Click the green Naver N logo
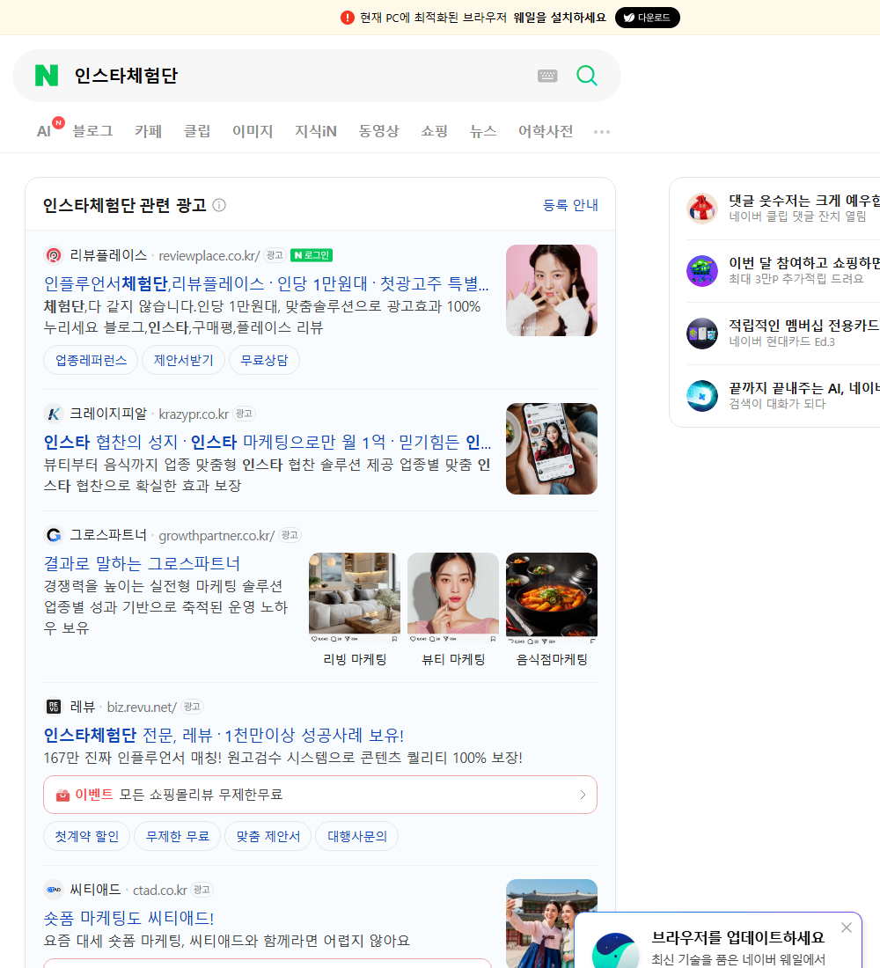Image resolution: width=880 pixels, height=968 pixels. [x=47, y=76]
